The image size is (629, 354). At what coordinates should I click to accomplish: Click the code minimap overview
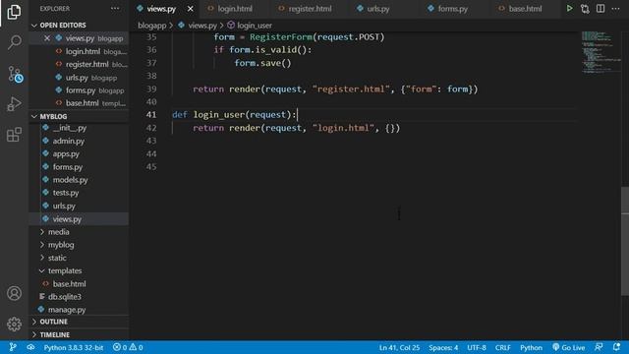[x=600, y=52]
